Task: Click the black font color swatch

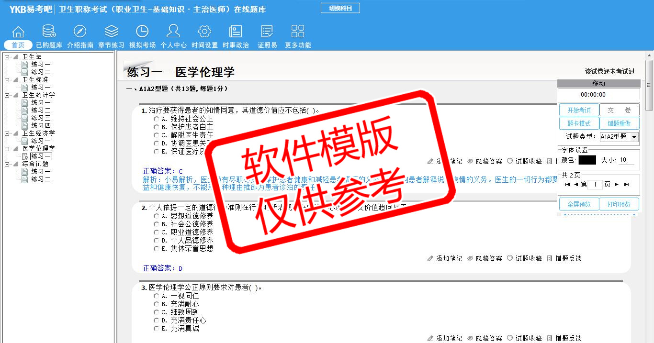Action: pyautogui.click(x=587, y=160)
